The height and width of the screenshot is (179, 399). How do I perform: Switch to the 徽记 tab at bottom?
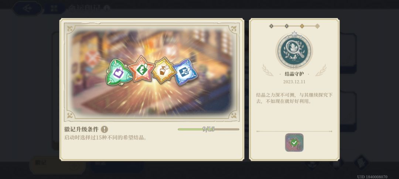pyautogui.click(x=57, y=165)
